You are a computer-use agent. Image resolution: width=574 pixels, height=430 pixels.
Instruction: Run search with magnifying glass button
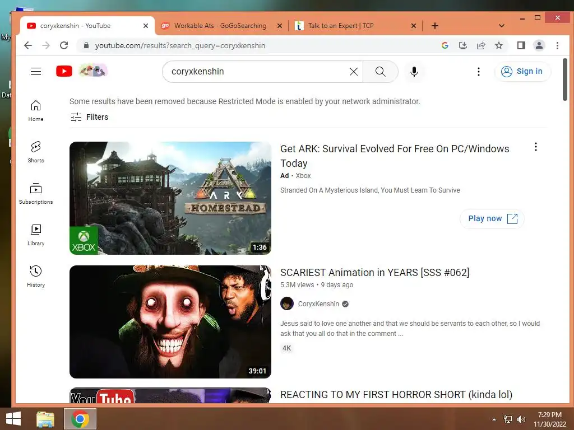(381, 72)
